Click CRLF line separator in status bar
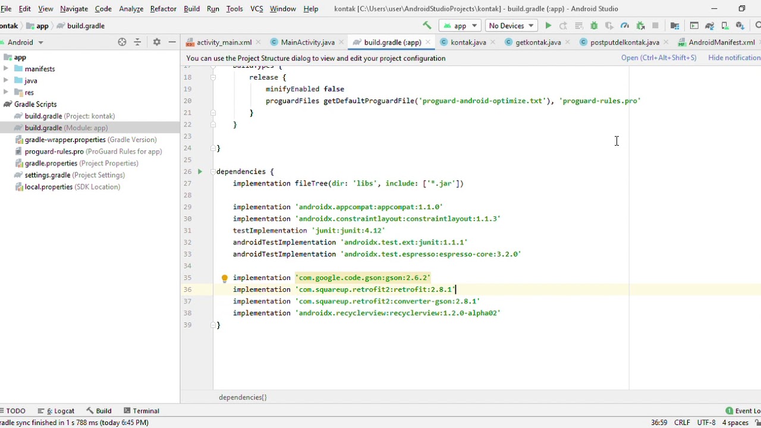 pos(682,423)
